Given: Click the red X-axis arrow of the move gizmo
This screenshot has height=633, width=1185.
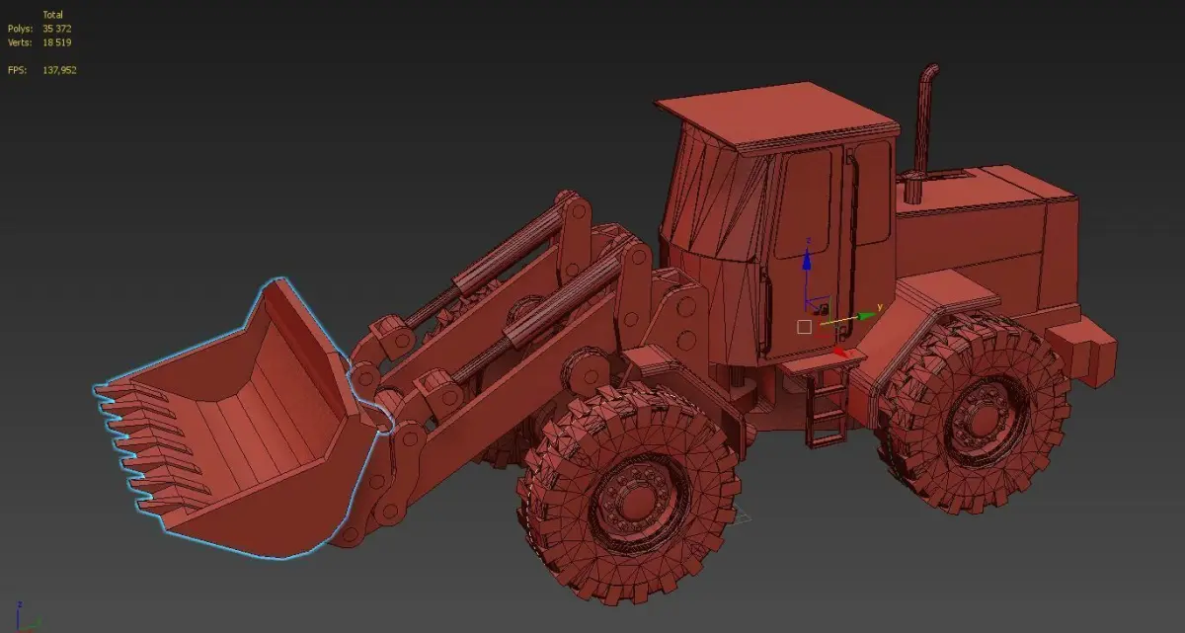Looking at the screenshot, I should tap(842, 351).
